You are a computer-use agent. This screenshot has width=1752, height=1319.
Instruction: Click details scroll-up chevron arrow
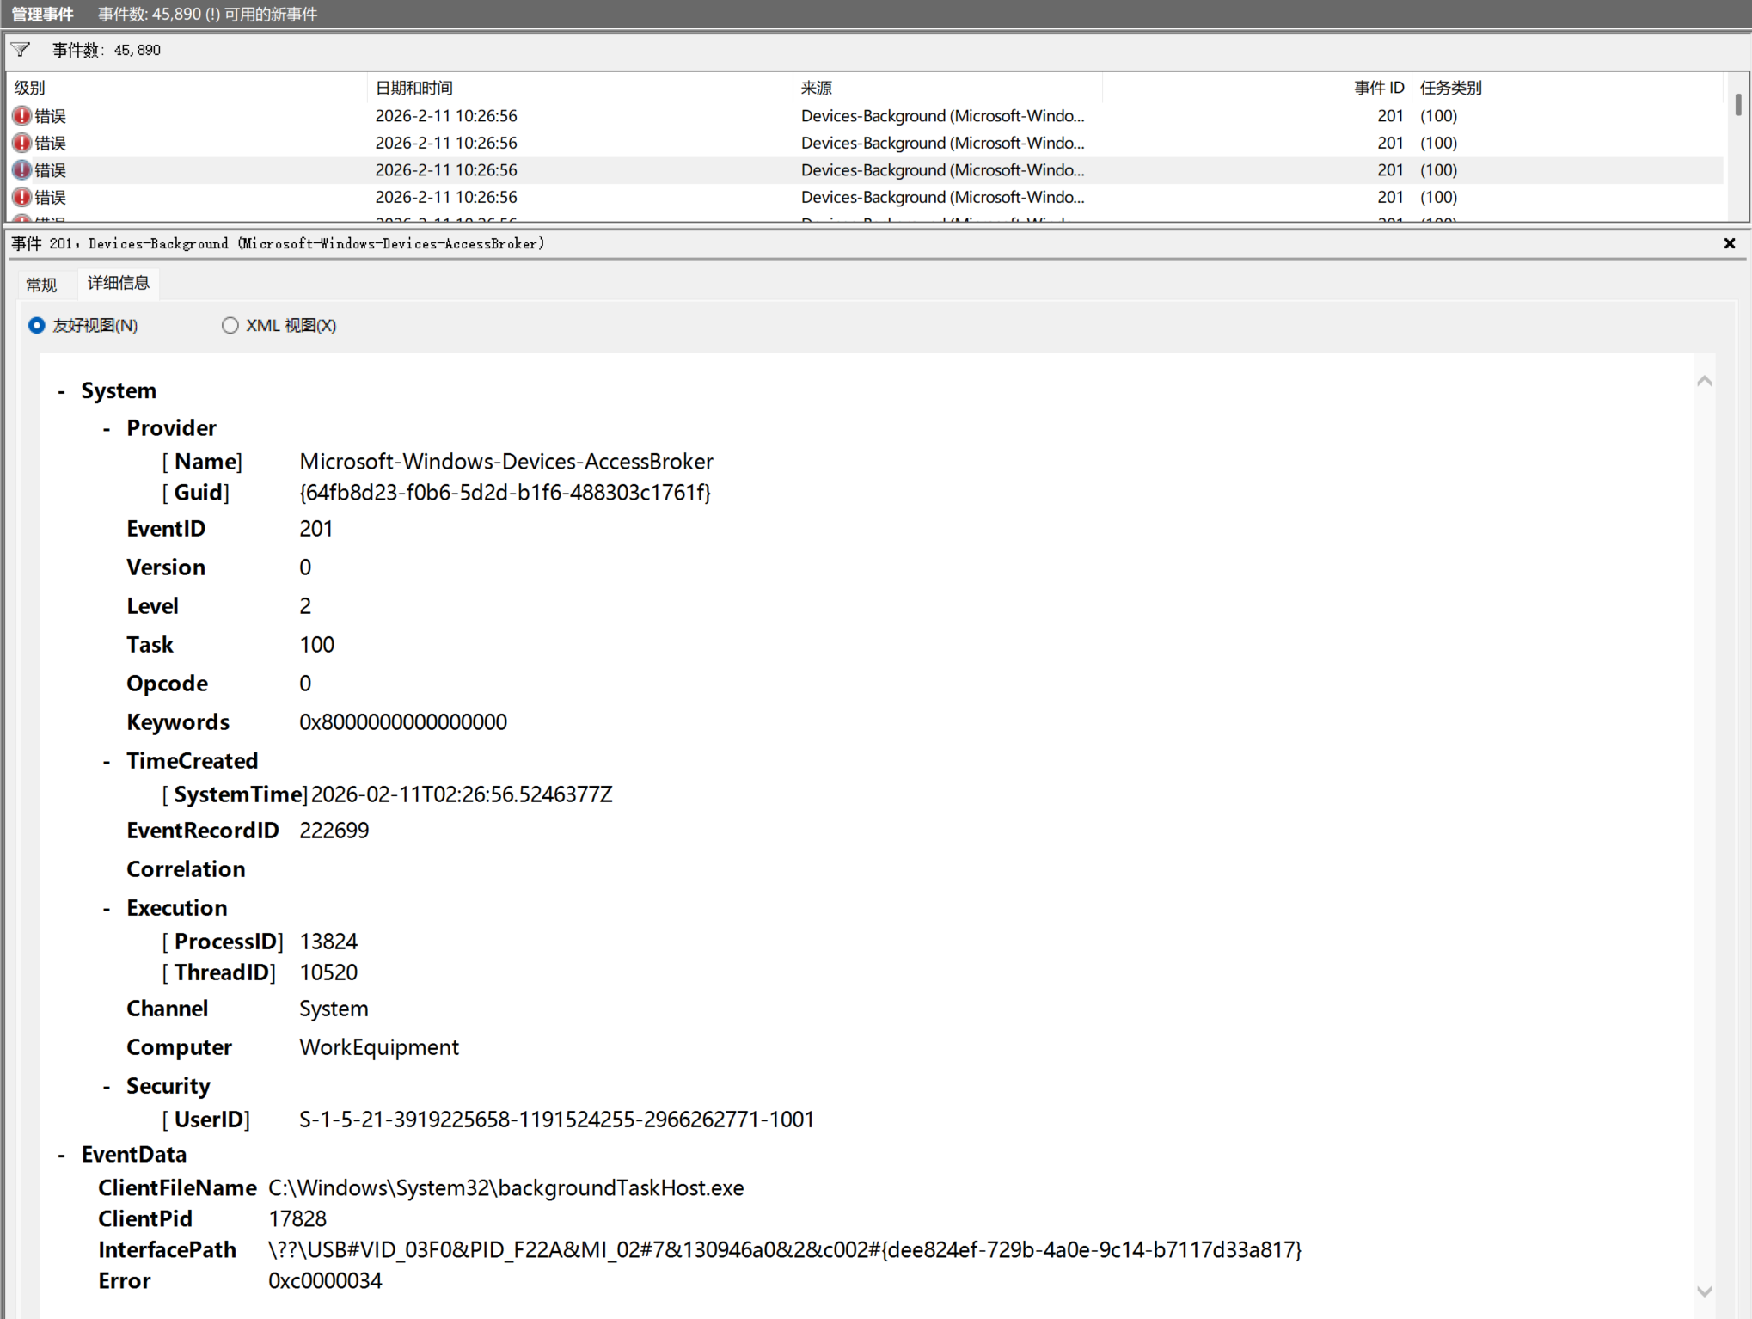1704,381
